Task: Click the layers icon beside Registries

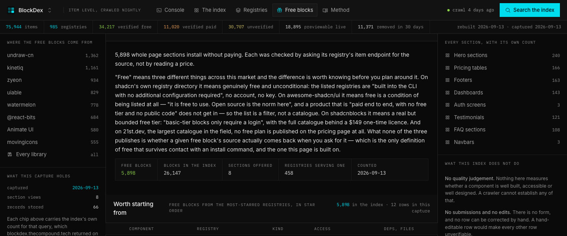Action: click(x=238, y=10)
